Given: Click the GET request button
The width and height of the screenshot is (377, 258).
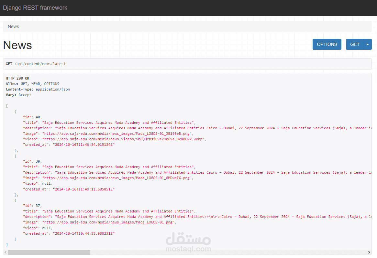Looking at the screenshot, I should tap(355, 44).
